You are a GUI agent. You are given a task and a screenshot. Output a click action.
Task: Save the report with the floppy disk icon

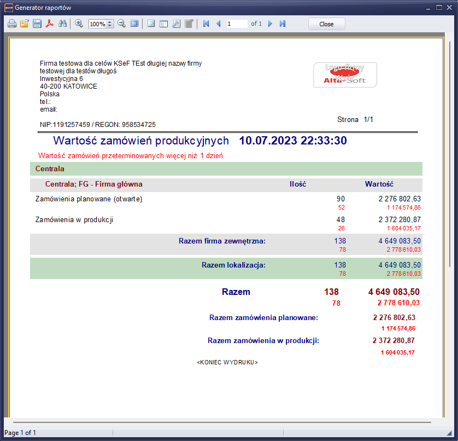[x=37, y=24]
